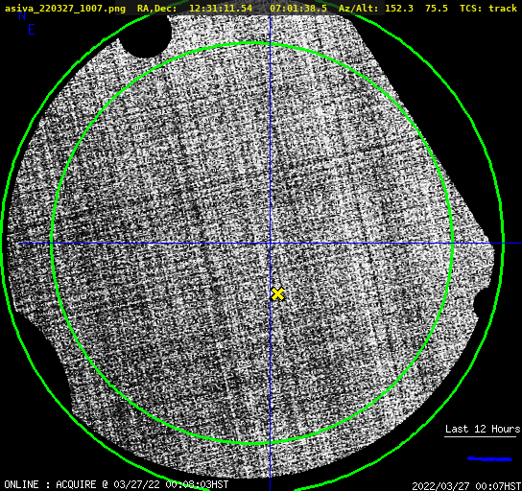
Task: Click the blue E east direction label
Action: click(32, 30)
